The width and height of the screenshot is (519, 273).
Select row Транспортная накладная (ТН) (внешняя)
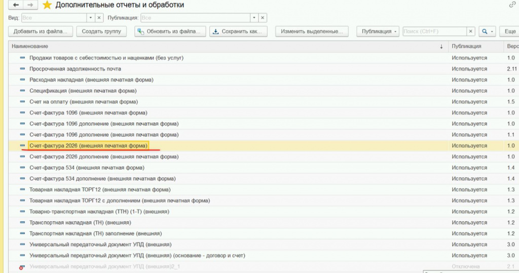(264, 223)
